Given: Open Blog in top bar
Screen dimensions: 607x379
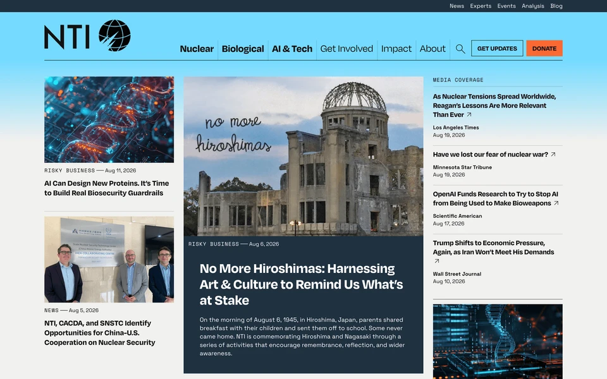Looking at the screenshot, I should [556, 6].
